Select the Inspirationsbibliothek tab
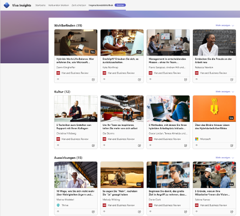Viewport: 240px width, 216px height. 101,5
